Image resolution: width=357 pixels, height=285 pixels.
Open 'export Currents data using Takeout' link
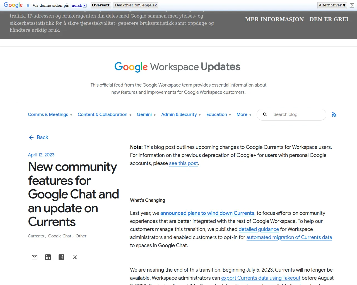pyautogui.click(x=261, y=278)
